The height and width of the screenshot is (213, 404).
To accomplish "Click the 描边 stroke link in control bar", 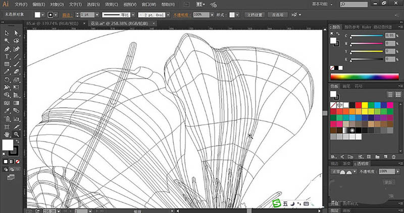I will click(x=67, y=15).
